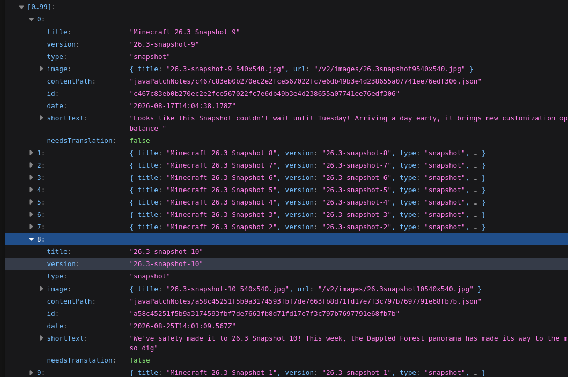Select date value "2026-08-25T14:01:09.567Z"
The height and width of the screenshot is (377, 568).
tap(182, 326)
